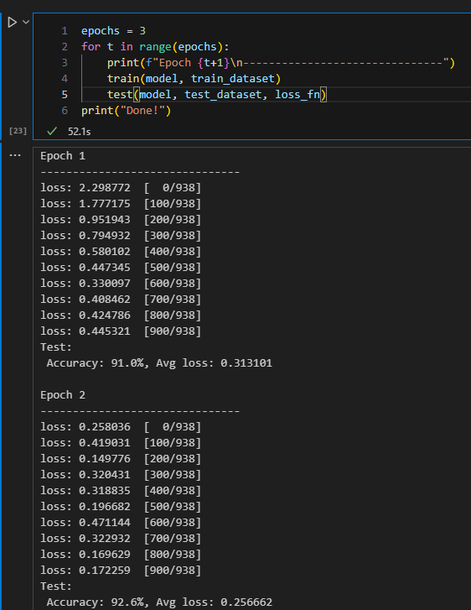Place cursor at loss_fn in the test call
Viewport: 471px width, 610px height.
pos(298,95)
